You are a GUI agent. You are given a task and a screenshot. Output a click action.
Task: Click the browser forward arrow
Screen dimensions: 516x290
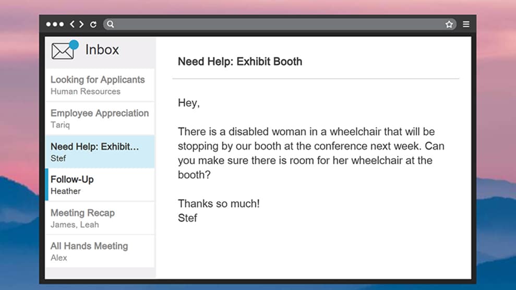click(x=81, y=24)
